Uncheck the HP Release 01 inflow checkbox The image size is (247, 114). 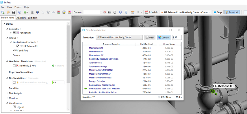click(18, 46)
